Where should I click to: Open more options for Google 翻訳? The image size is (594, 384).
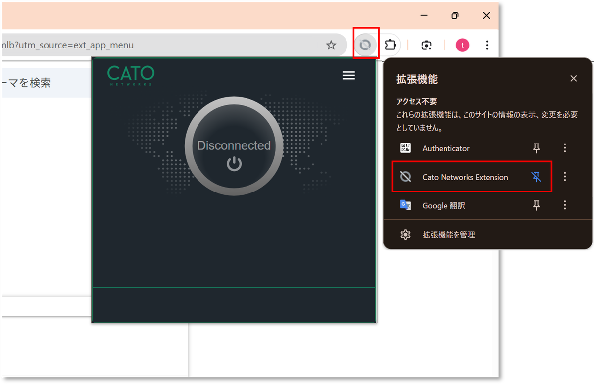coord(565,205)
